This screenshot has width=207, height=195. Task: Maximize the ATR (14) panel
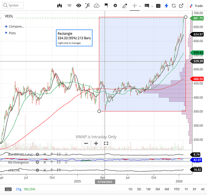point(59,170)
